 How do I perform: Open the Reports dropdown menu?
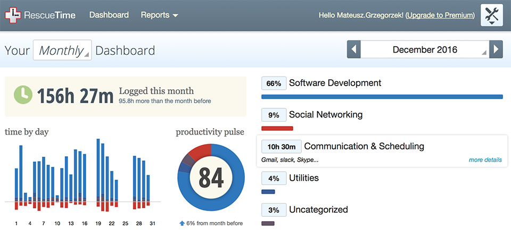pyautogui.click(x=159, y=15)
